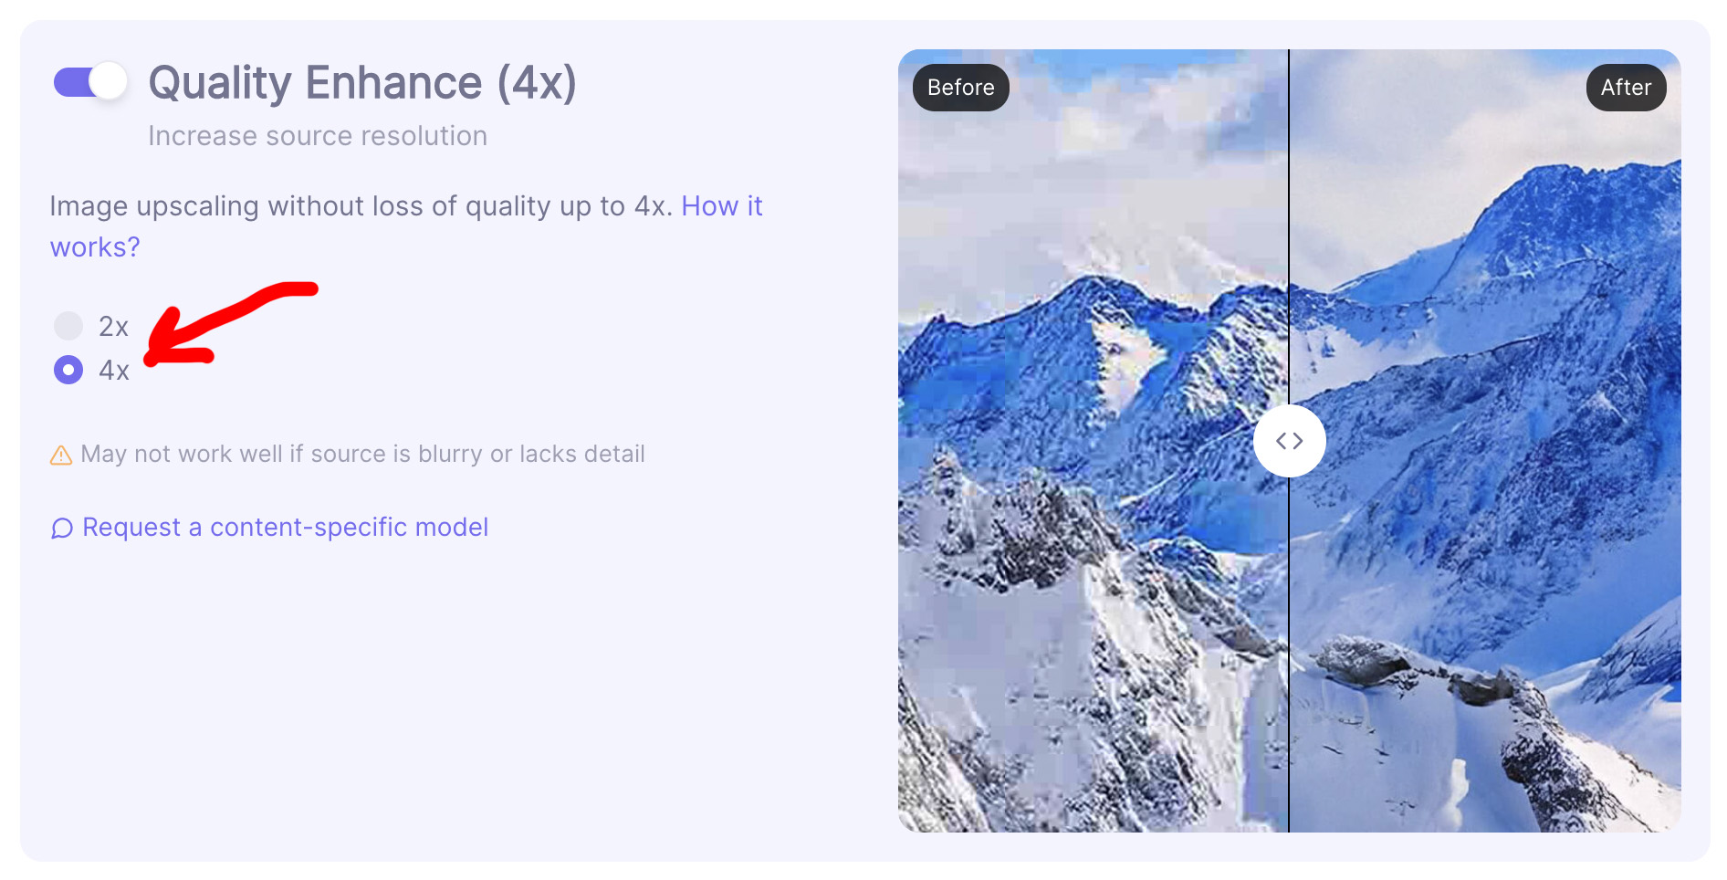Viewport: 1727px width, 880px height.
Task: Click the blurry source warning message text
Action: coord(362,455)
